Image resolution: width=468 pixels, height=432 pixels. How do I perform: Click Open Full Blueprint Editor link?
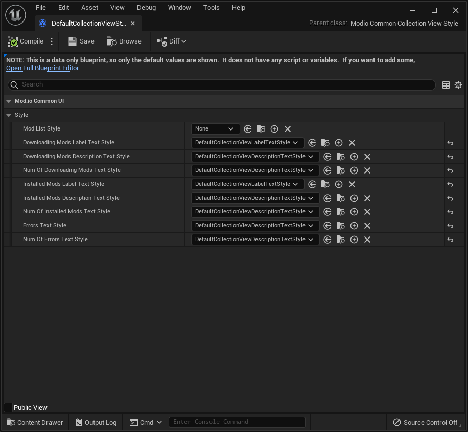[x=42, y=68]
